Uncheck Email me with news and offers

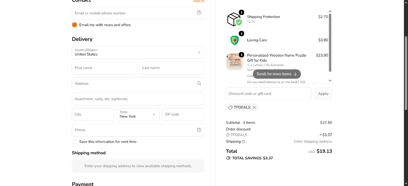pos(74,25)
